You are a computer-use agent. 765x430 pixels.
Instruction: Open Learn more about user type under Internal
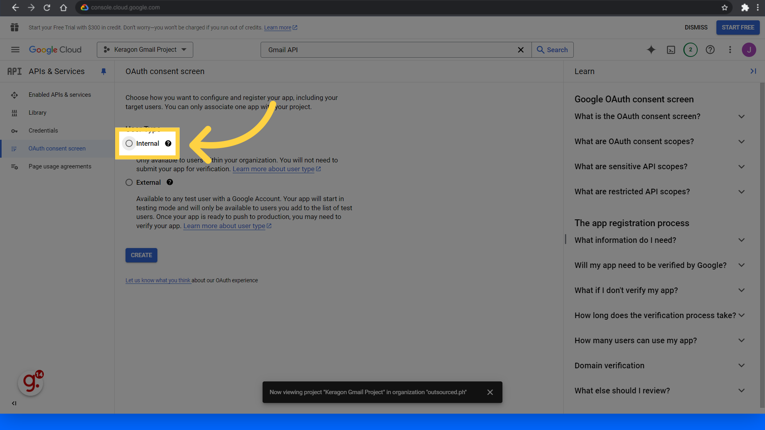click(x=277, y=169)
